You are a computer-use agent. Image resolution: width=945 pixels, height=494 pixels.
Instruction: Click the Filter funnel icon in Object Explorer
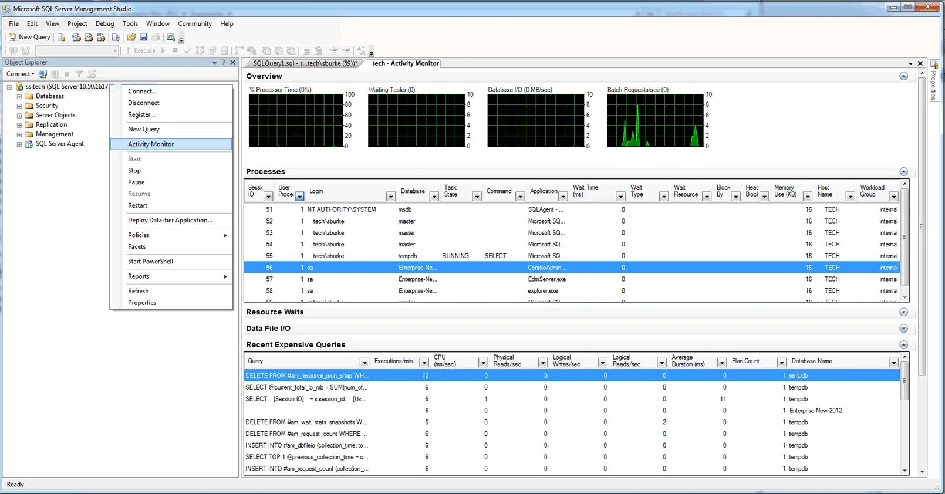tap(79, 74)
